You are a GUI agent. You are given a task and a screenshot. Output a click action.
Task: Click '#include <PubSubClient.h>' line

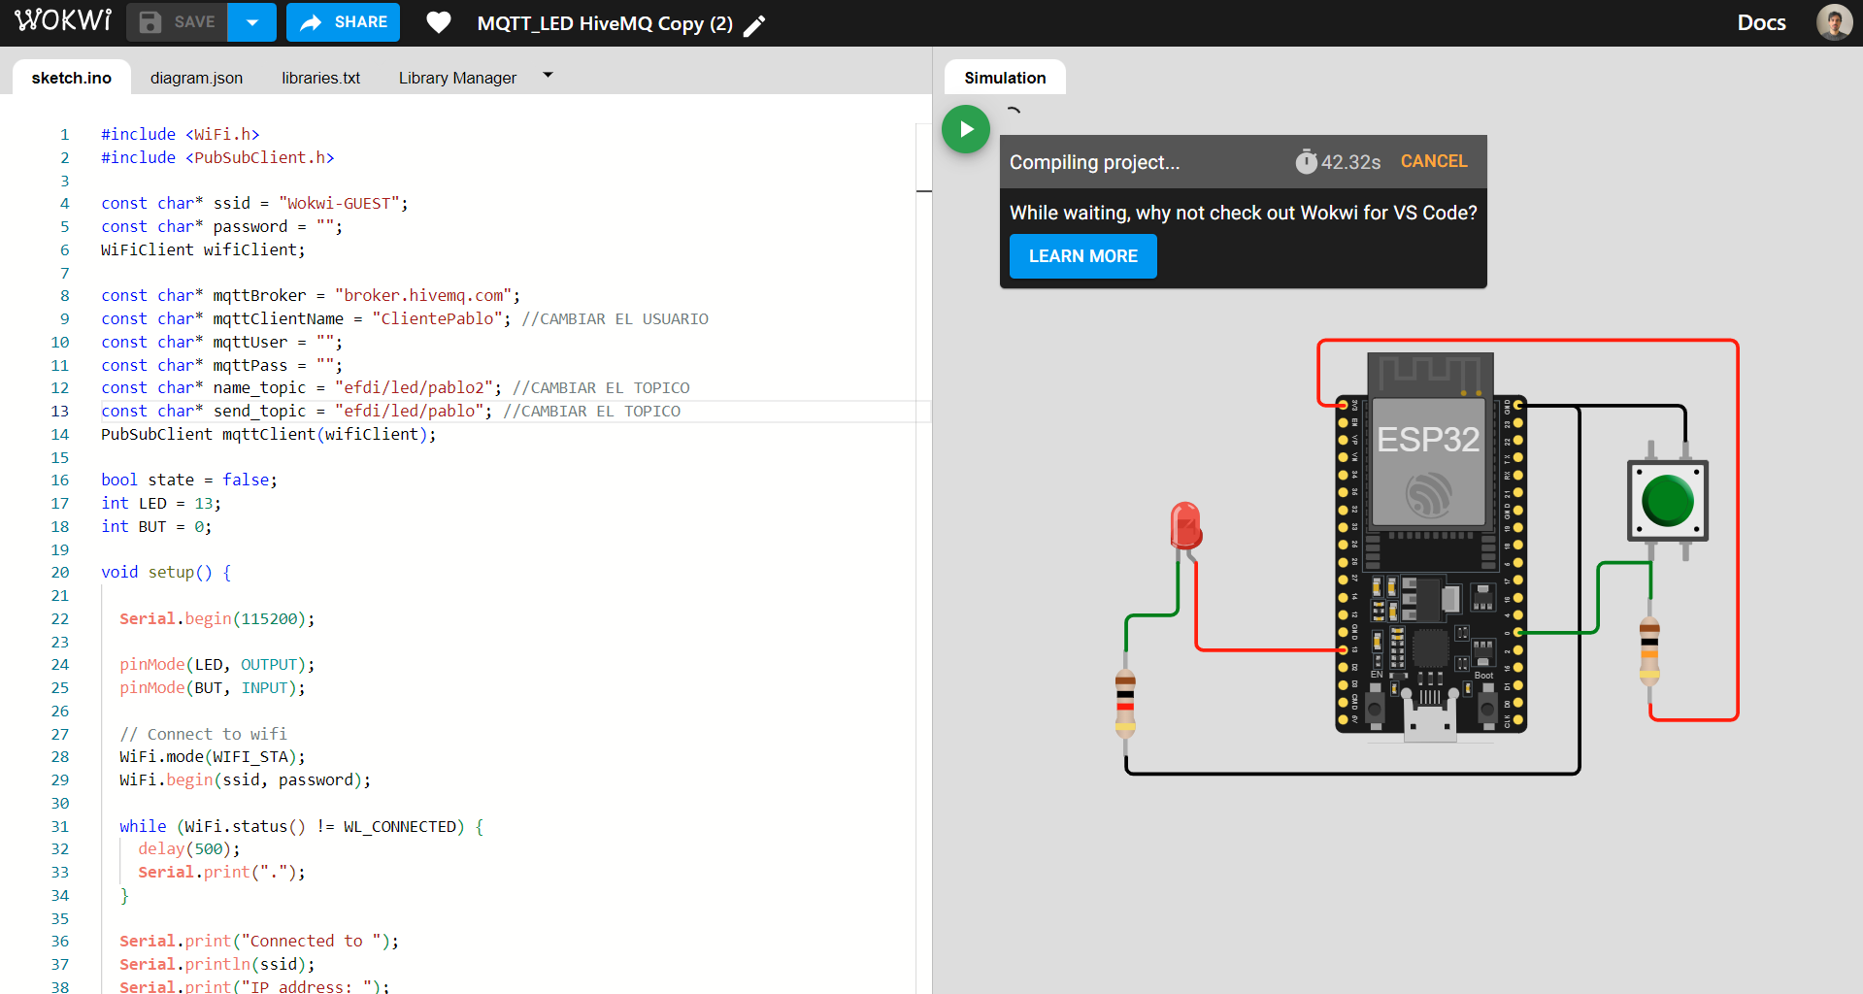(217, 158)
